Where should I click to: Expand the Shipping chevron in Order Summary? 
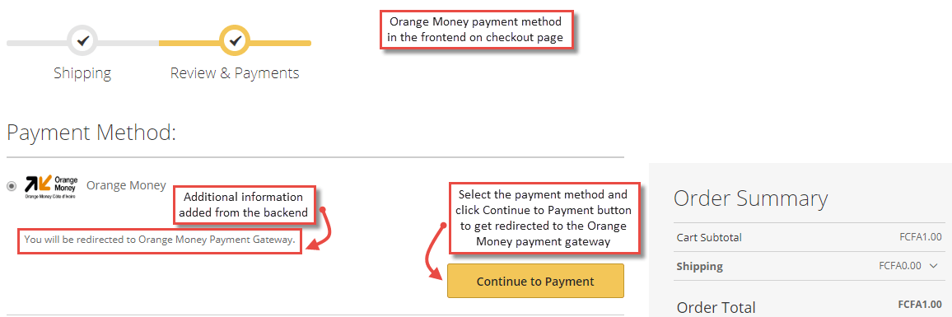(x=934, y=265)
